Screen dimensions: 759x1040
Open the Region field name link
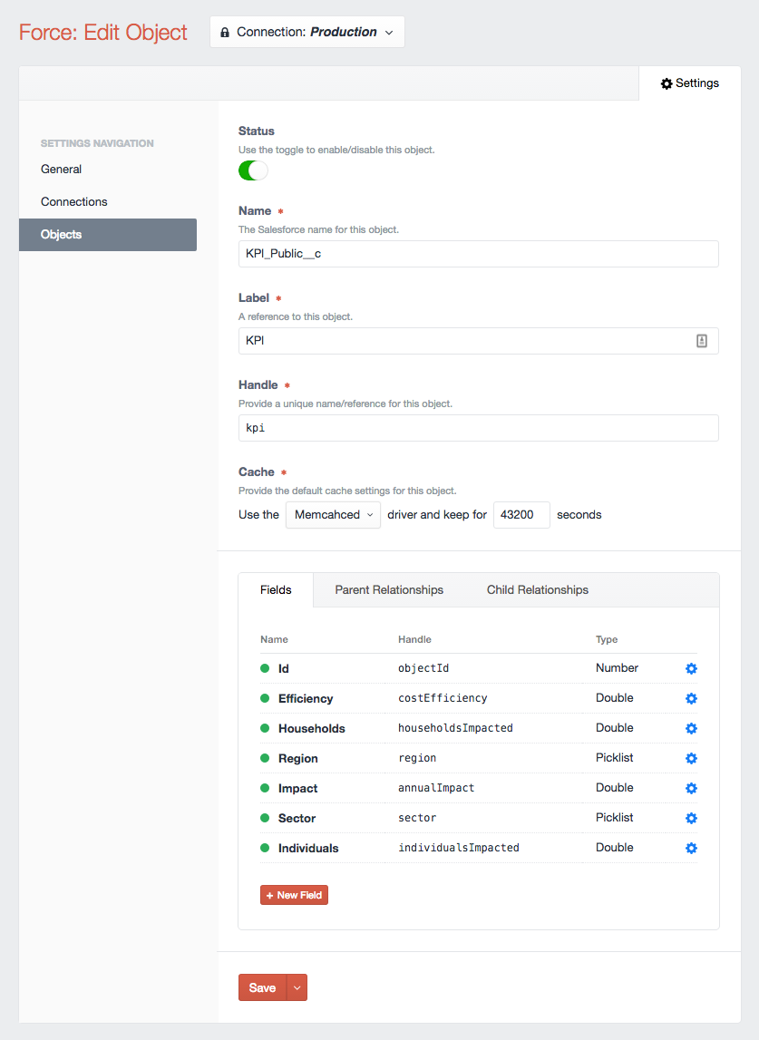coord(298,758)
